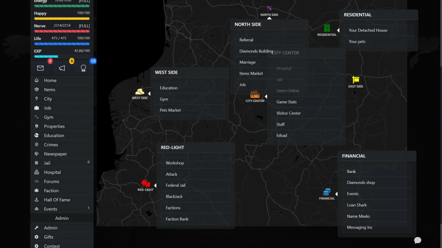Click the Crimes icon in sidebar
The width and height of the screenshot is (442, 248).
[x=37, y=145]
